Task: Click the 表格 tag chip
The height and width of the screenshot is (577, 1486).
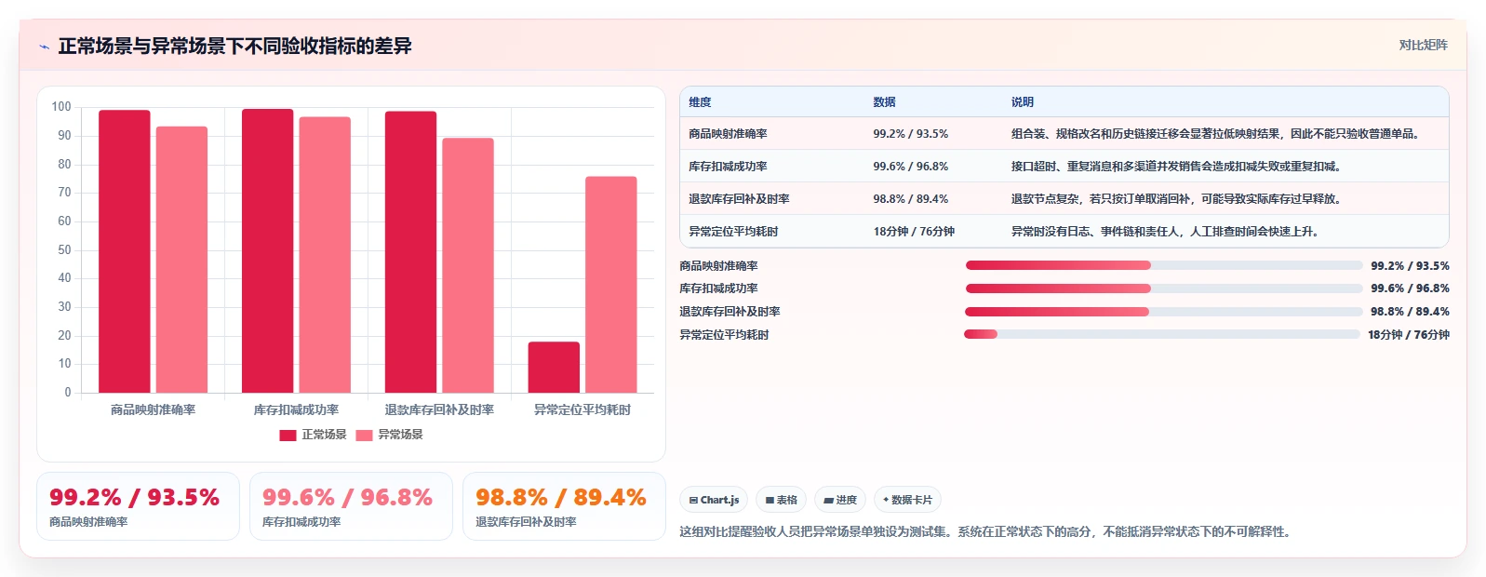Action: [781, 500]
